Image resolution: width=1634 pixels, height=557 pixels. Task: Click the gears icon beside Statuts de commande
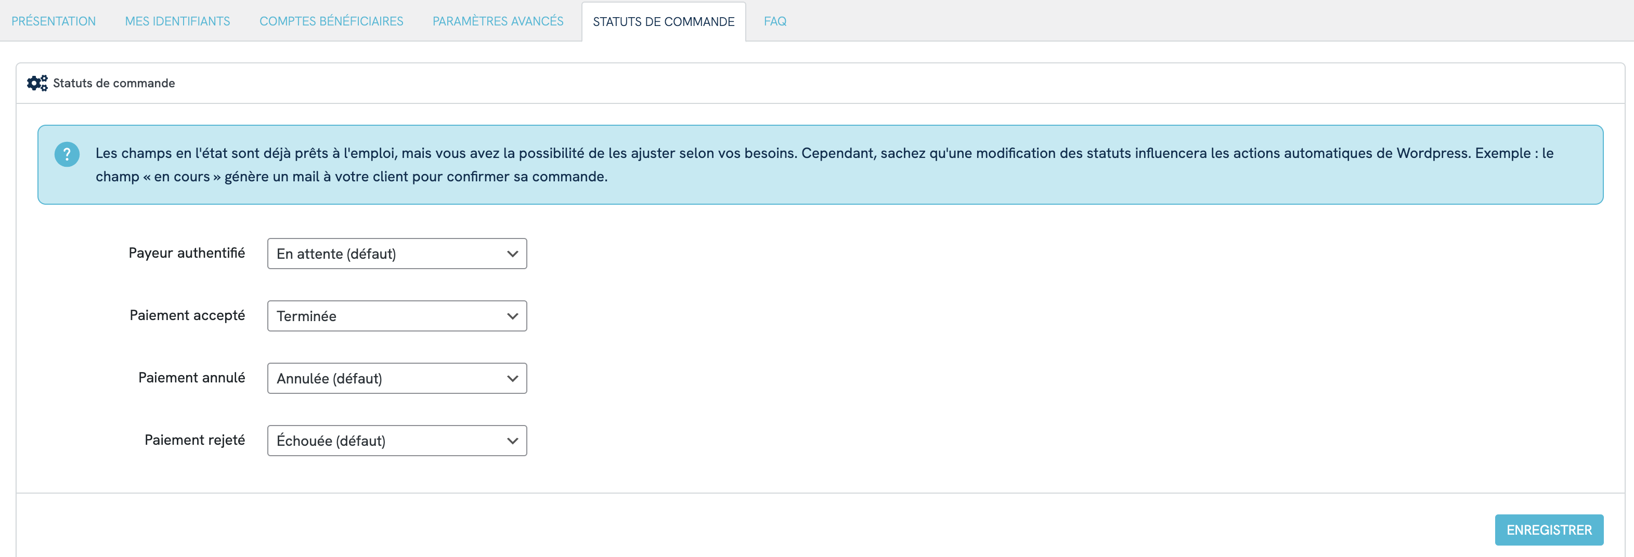click(x=37, y=83)
